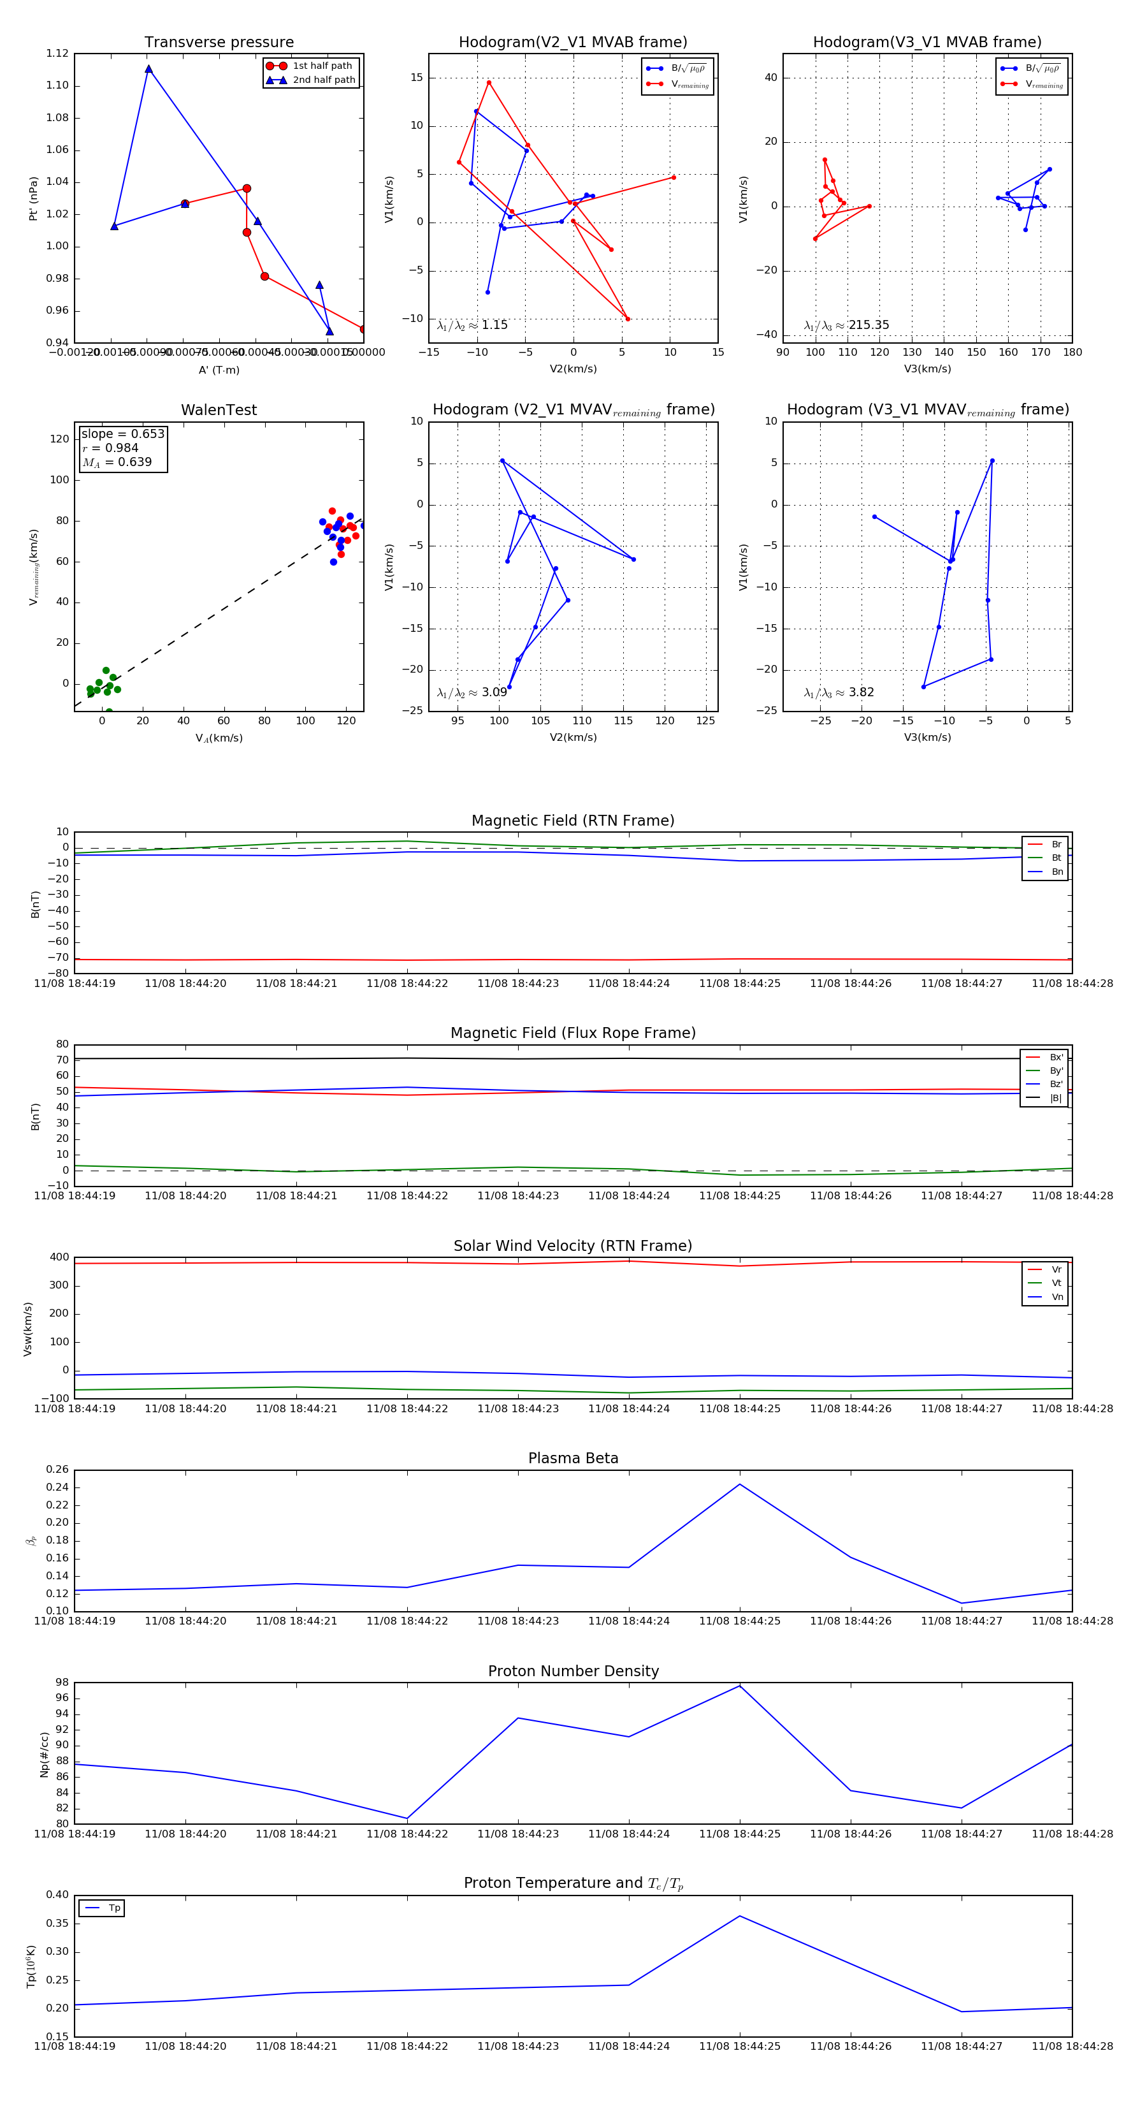
Task: Select the 'Vr' legend entry
Action: (x=1045, y=1269)
